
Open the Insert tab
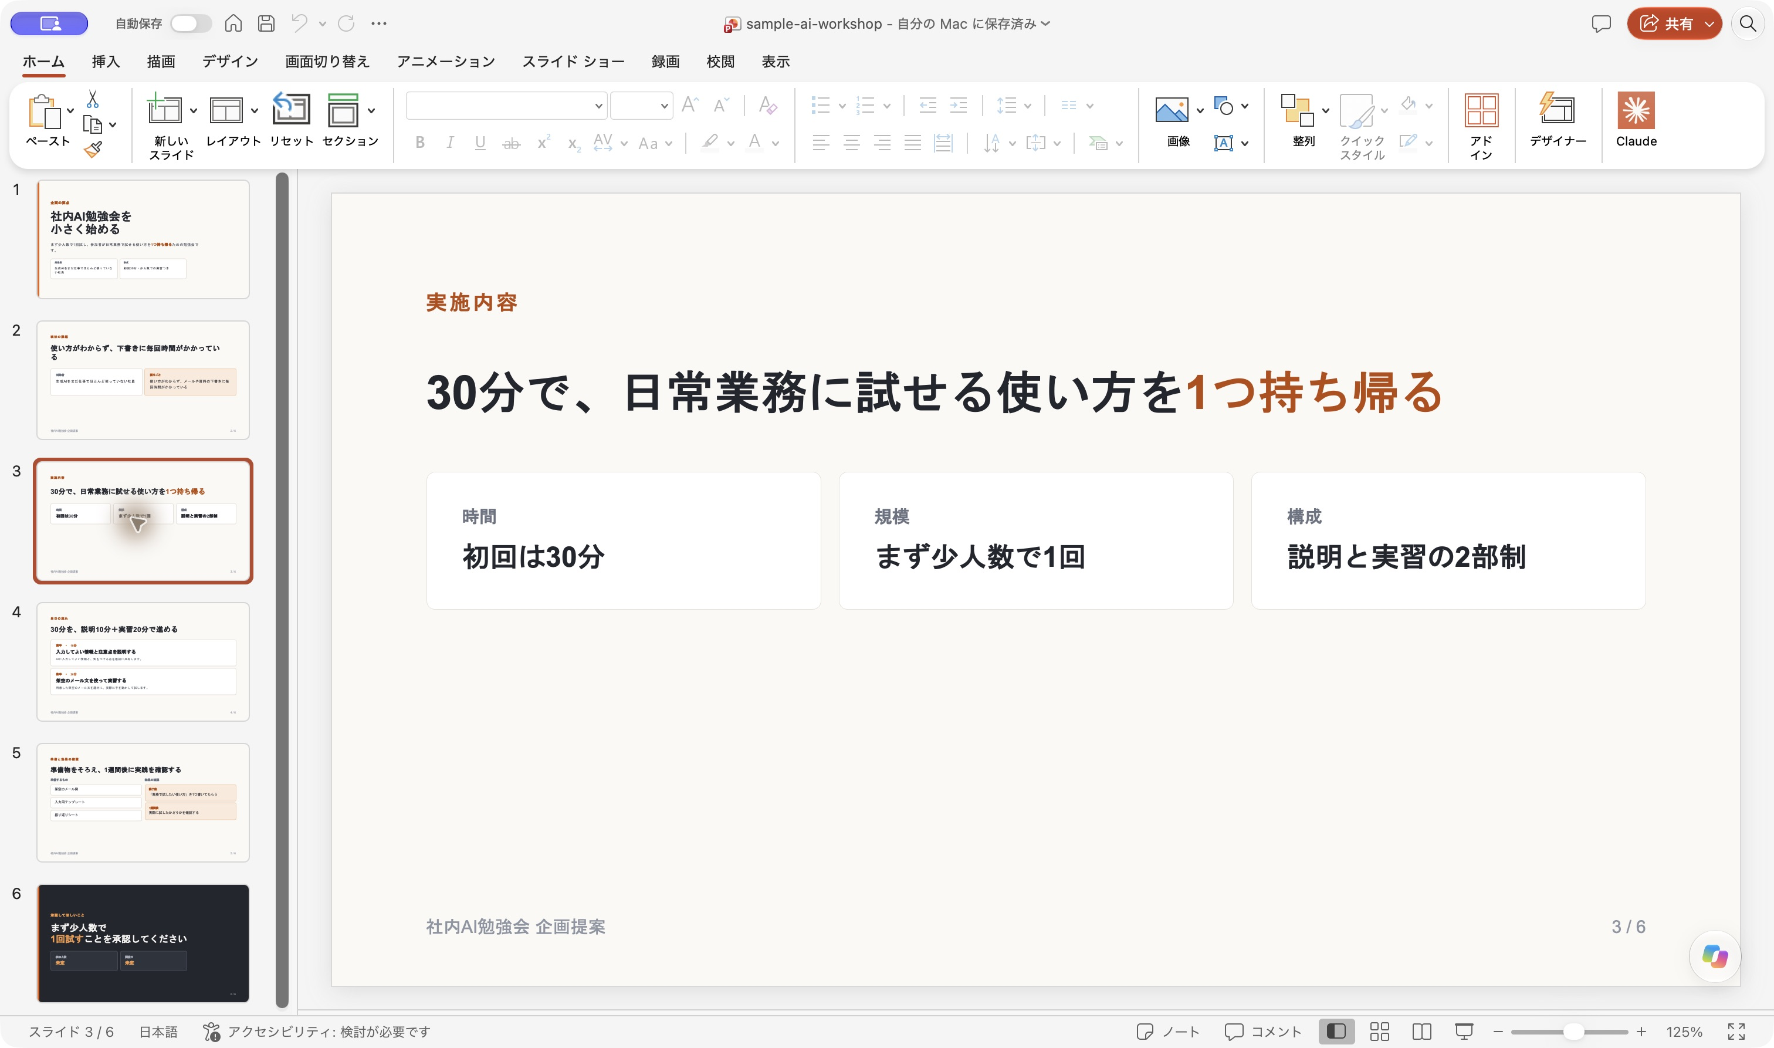pos(105,62)
